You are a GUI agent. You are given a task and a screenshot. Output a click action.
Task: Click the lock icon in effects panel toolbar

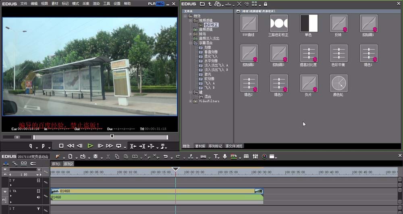tap(265, 4)
